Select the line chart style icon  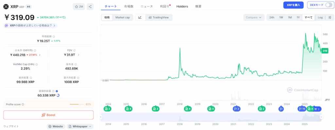coord(140,18)
